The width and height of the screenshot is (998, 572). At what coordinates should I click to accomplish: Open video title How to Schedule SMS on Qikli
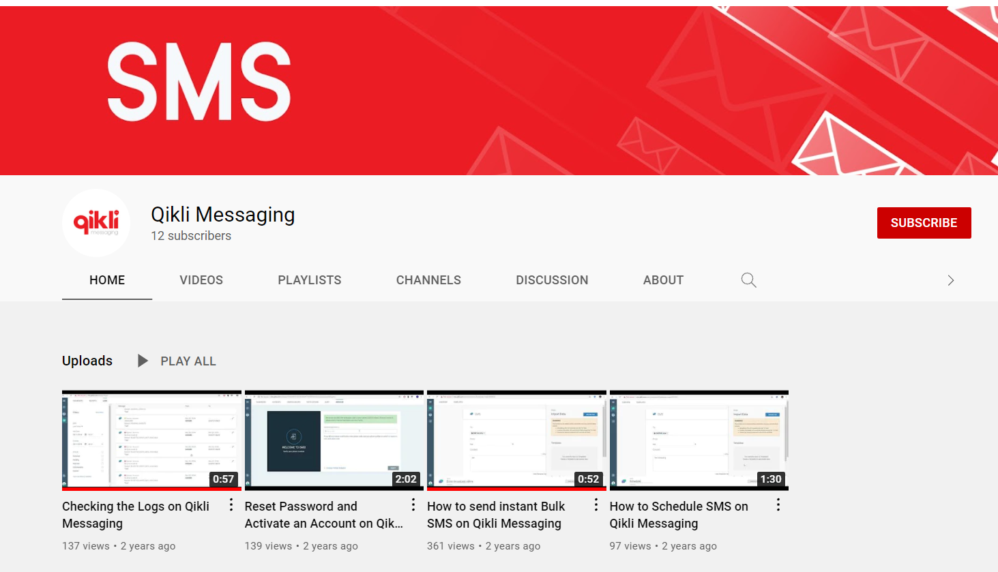[x=679, y=515]
